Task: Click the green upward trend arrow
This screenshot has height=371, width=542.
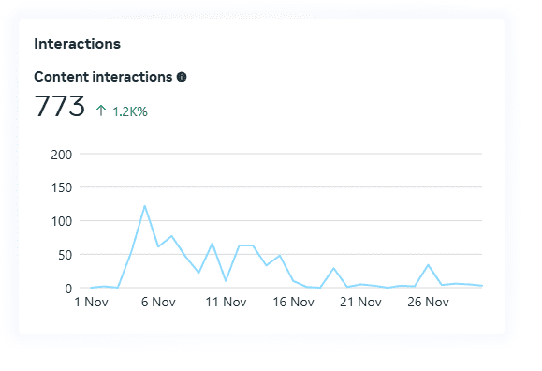Action: (100, 111)
